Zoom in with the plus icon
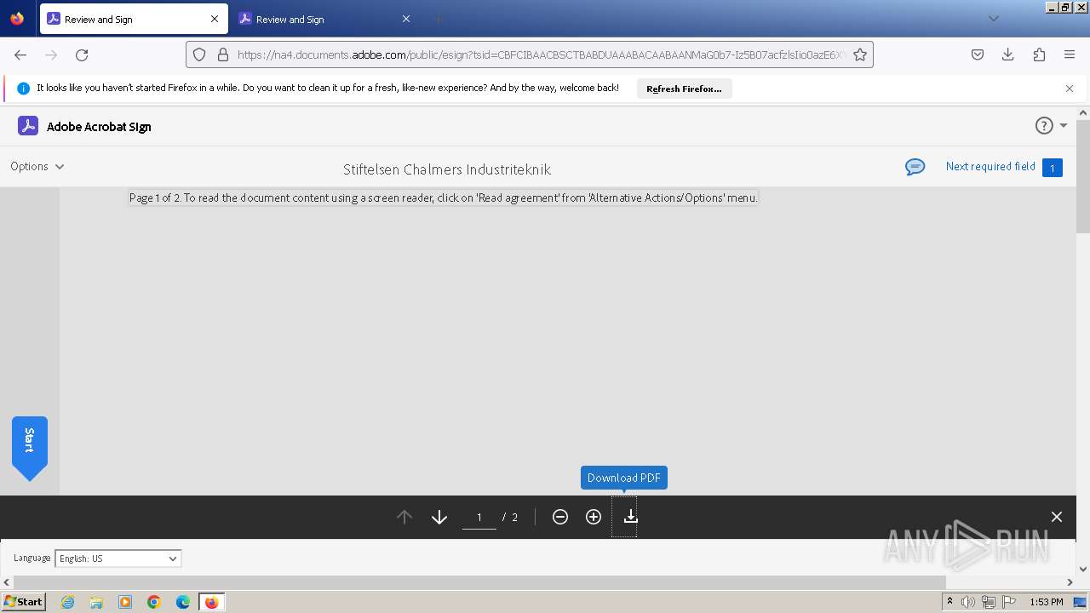This screenshot has height=613, width=1090. pyautogui.click(x=594, y=517)
